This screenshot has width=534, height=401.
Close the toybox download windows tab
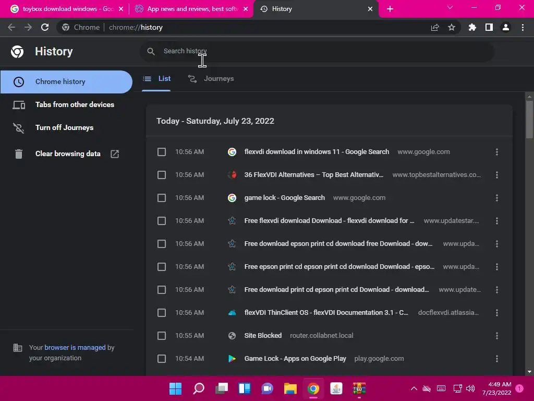(x=120, y=9)
